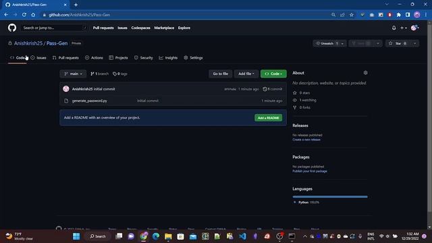Open Codespaces in the top navigation

pyautogui.click(x=141, y=28)
